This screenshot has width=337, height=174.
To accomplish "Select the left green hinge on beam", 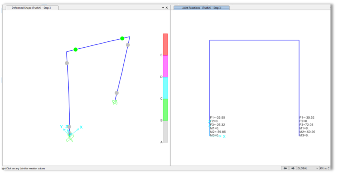I will click(75, 50).
